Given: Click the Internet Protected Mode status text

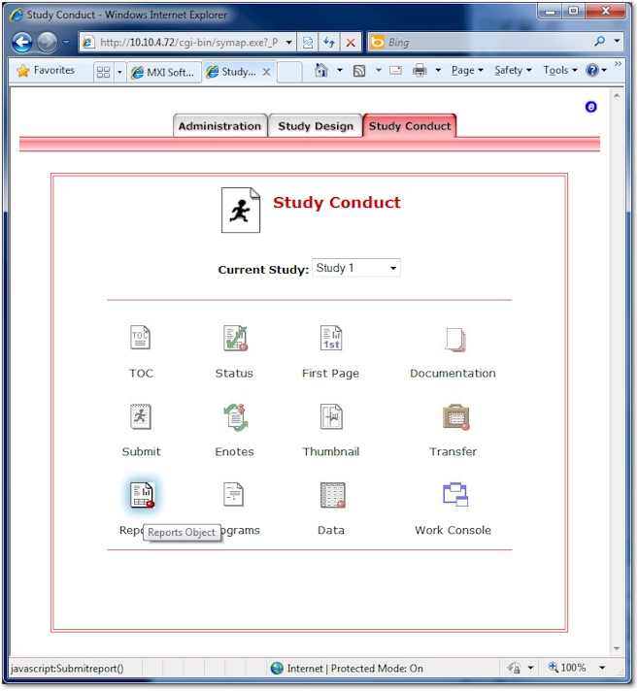Looking at the screenshot, I should 354,669.
